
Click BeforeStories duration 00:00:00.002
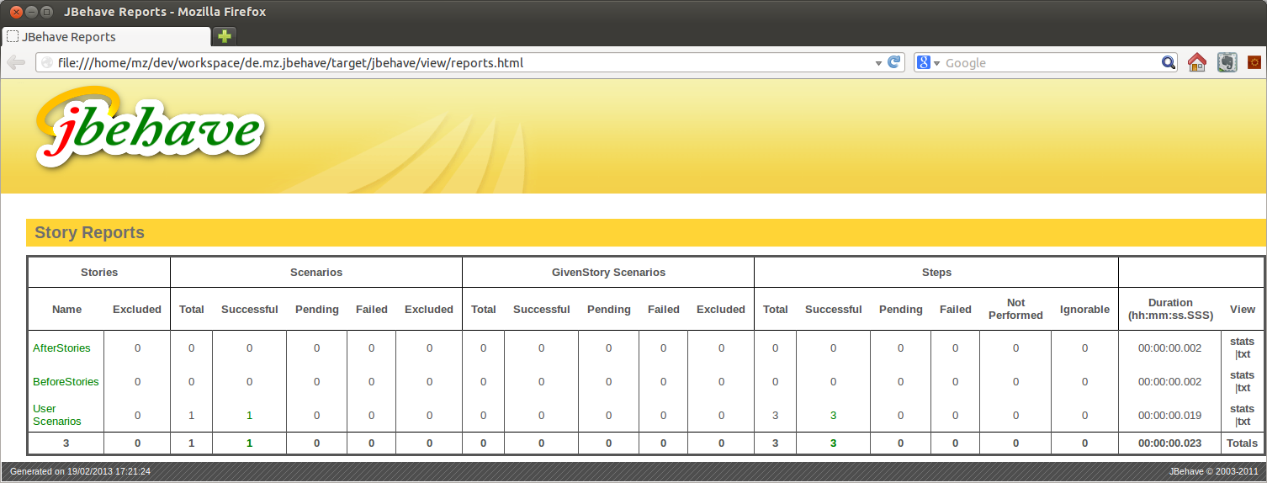tap(1170, 381)
